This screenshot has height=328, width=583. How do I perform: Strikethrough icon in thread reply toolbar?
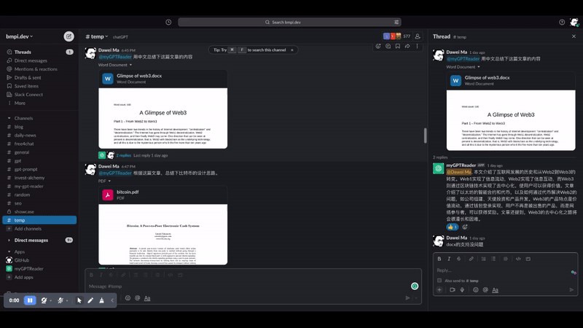[x=459, y=259]
